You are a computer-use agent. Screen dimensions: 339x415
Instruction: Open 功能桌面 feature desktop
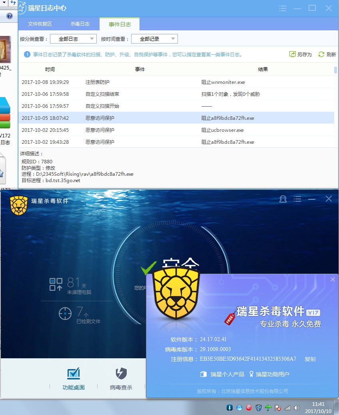[74, 379]
